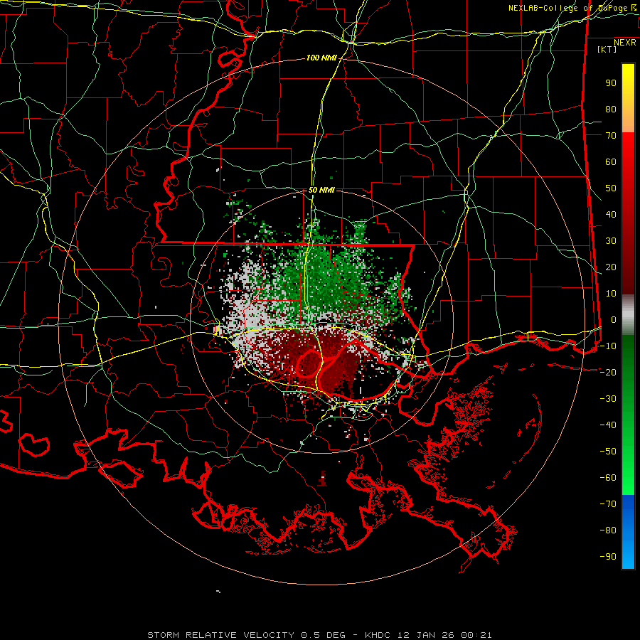Click the -60 value on the velocity scale
The image size is (640, 640).
pos(608,478)
